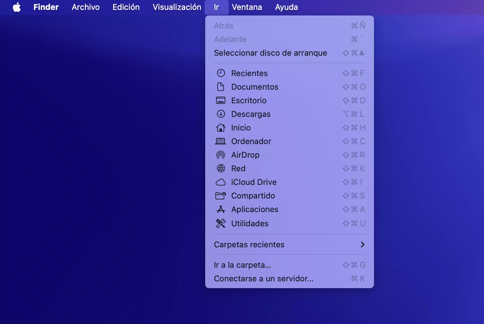This screenshot has height=324, width=484.
Task: Click the Ordenador laptop icon
Action: point(221,141)
